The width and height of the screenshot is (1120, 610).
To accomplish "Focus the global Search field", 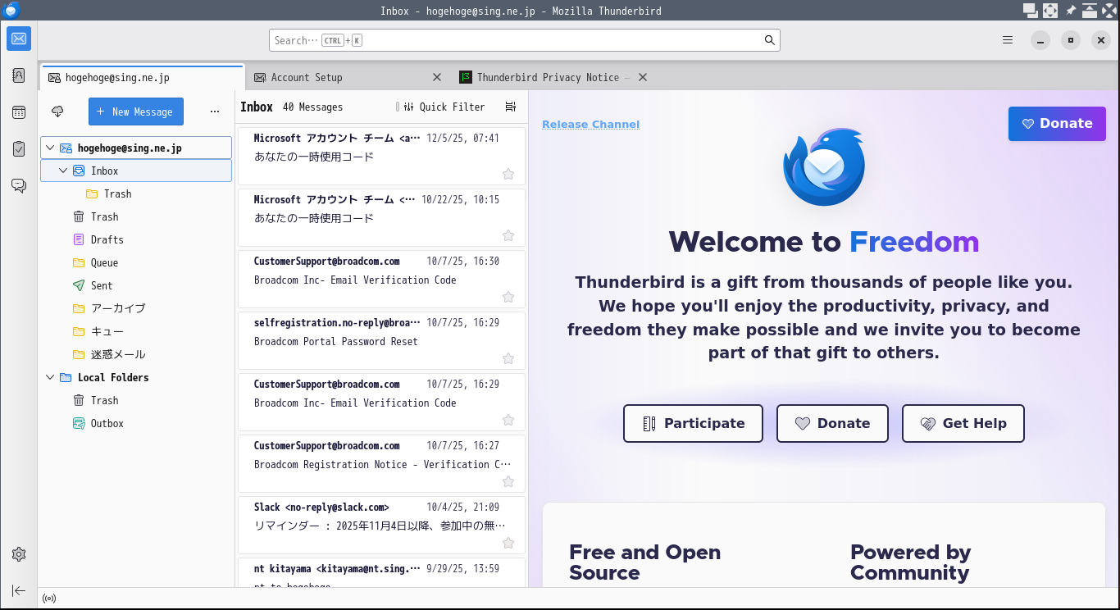I will (x=525, y=40).
